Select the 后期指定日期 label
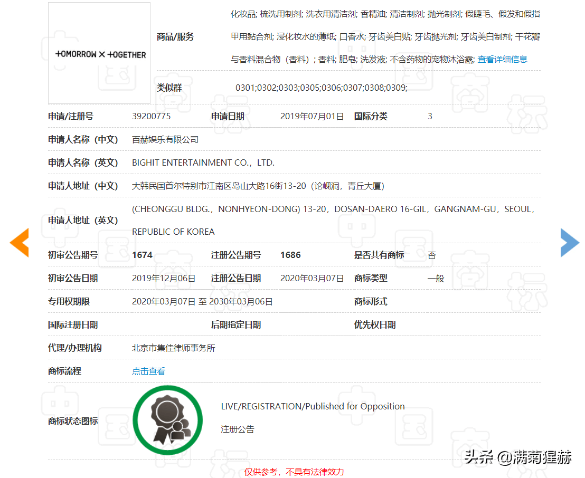 (x=236, y=325)
